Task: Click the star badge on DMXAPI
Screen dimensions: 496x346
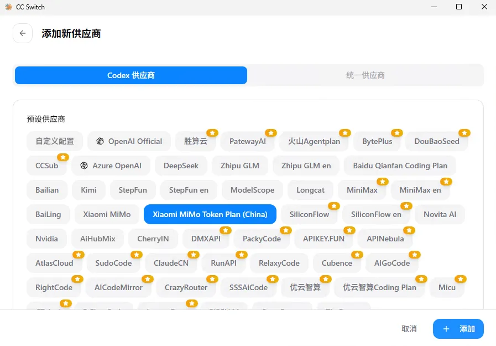Action: pyautogui.click(x=226, y=230)
